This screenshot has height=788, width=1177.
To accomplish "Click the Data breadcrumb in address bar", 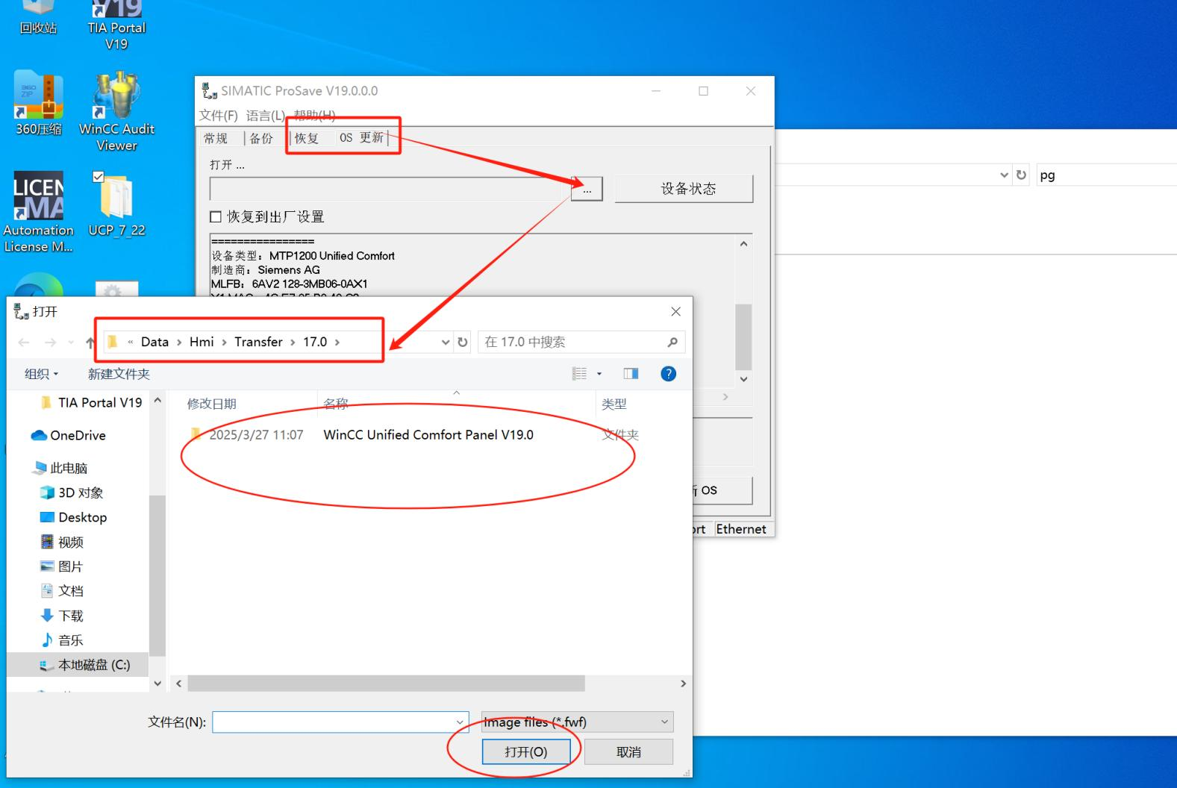I will click(154, 342).
